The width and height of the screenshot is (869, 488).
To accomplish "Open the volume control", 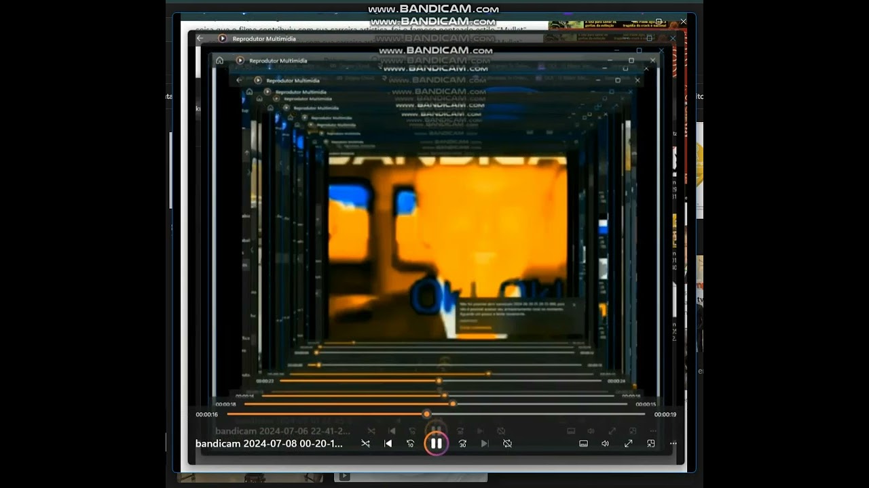I will coord(606,443).
